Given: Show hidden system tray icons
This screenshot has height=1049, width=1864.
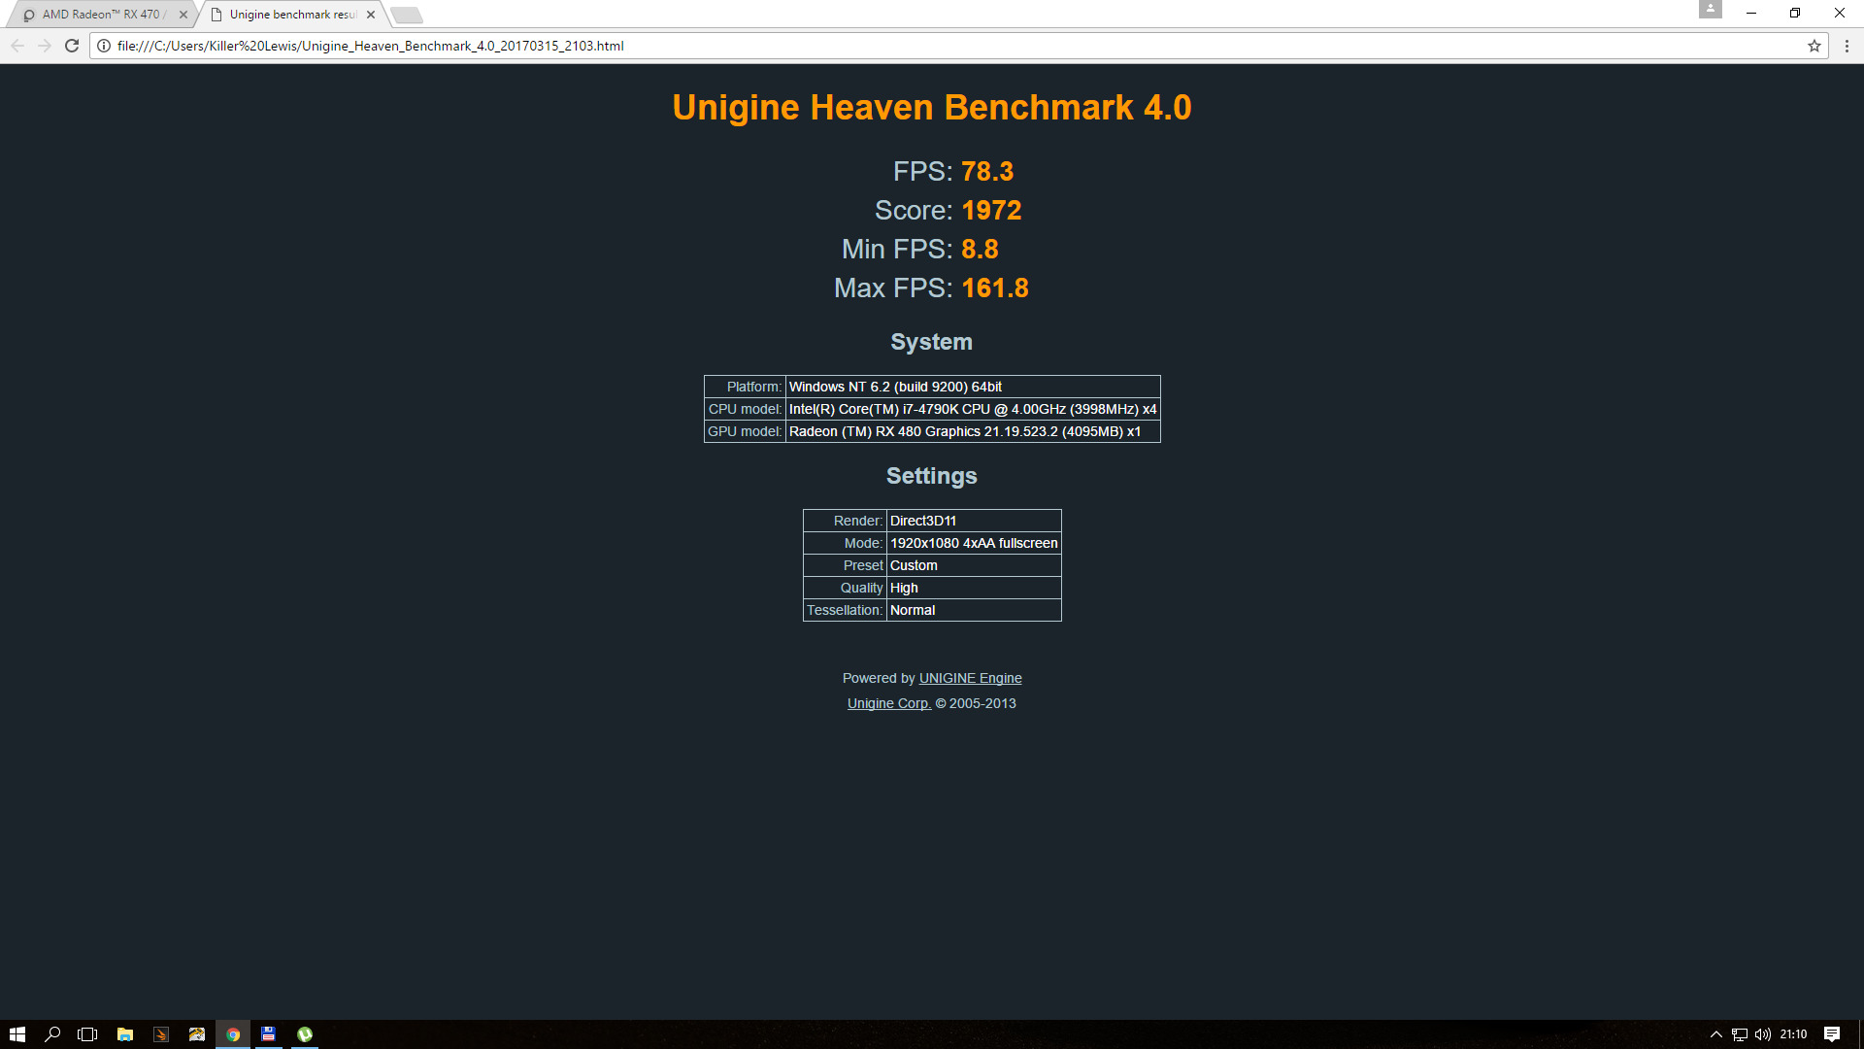Looking at the screenshot, I should point(1715,1034).
